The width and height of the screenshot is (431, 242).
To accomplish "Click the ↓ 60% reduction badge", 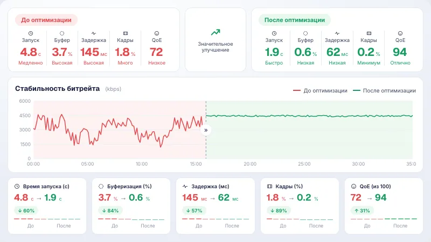I will click(26, 211).
